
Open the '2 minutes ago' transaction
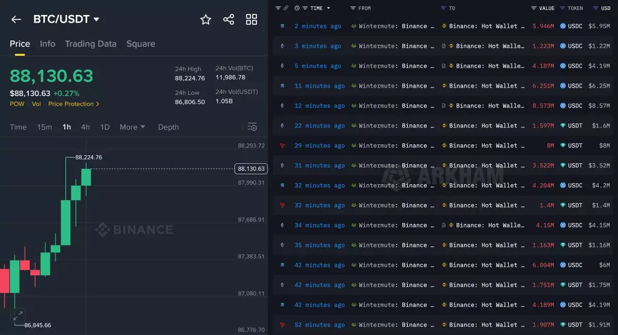coord(317,26)
